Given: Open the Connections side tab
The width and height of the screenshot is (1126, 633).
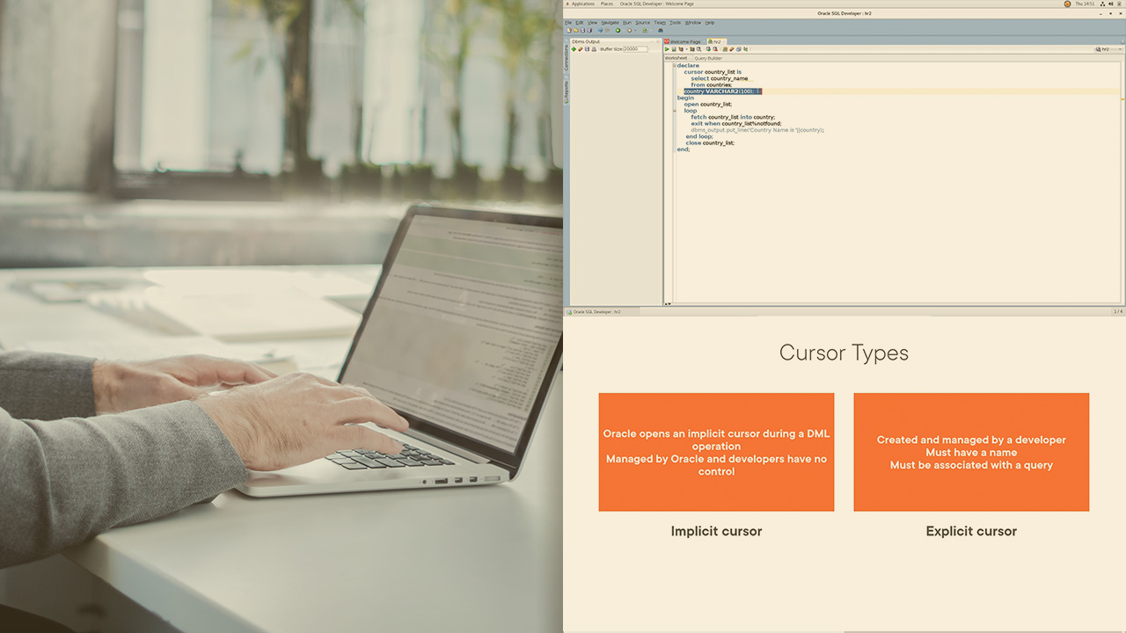Looking at the screenshot, I should pyautogui.click(x=567, y=57).
